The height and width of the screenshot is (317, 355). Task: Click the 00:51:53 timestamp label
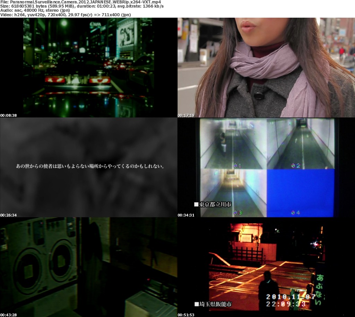[x=186, y=315]
